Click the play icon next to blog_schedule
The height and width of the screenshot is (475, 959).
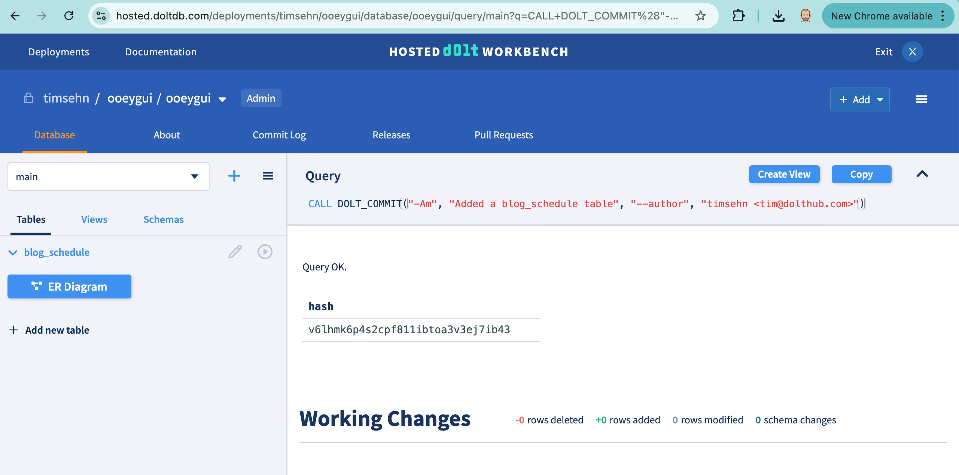click(265, 252)
